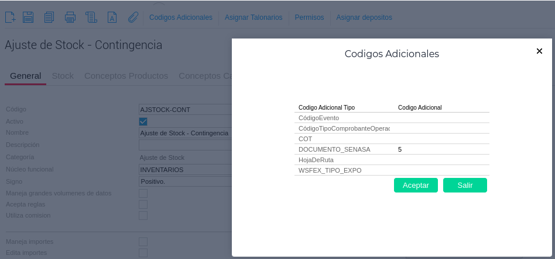Image resolution: width=555 pixels, height=259 pixels.
Task: Check the Acepta reglas checkbox
Action: click(143, 204)
